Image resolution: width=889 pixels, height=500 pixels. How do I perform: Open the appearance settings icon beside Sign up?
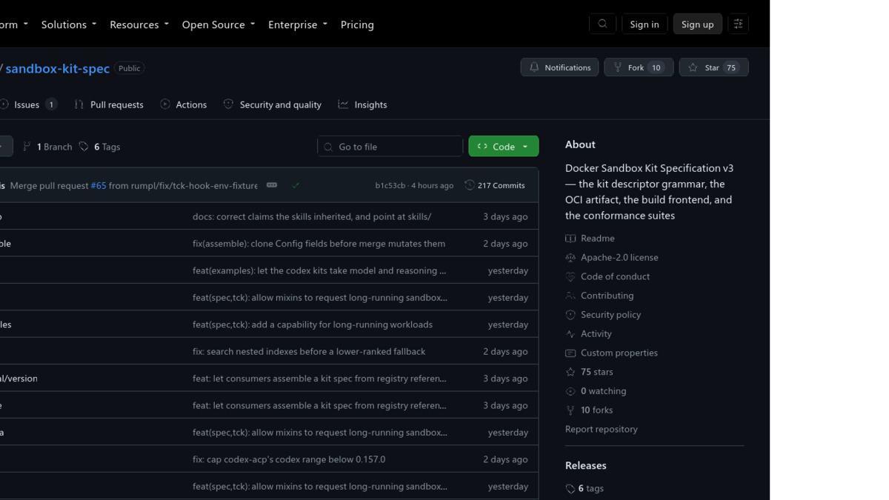click(x=738, y=24)
